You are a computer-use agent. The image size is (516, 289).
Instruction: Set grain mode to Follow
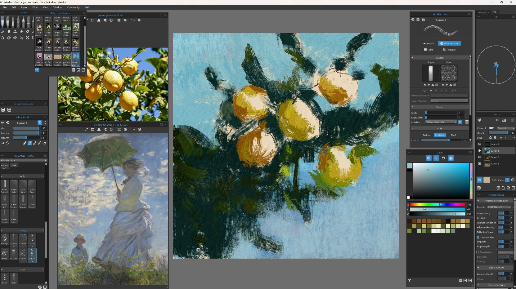tap(426, 135)
